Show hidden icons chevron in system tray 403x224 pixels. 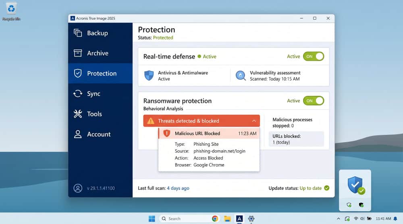tap(339, 219)
